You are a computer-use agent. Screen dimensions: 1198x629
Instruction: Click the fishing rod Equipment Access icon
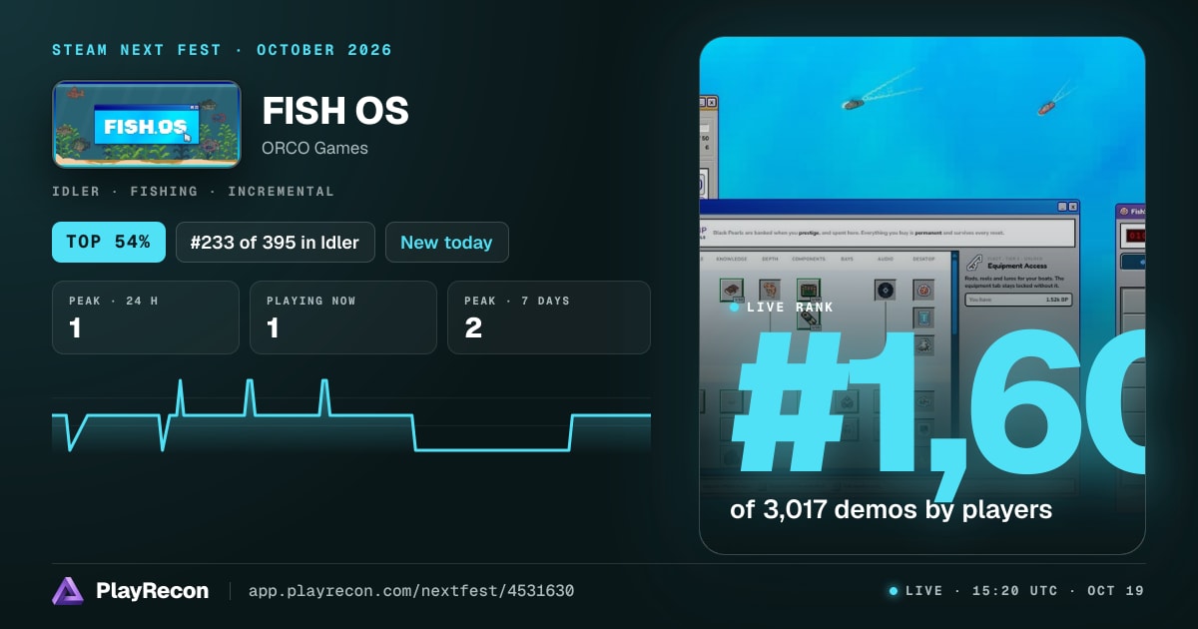[x=974, y=262]
